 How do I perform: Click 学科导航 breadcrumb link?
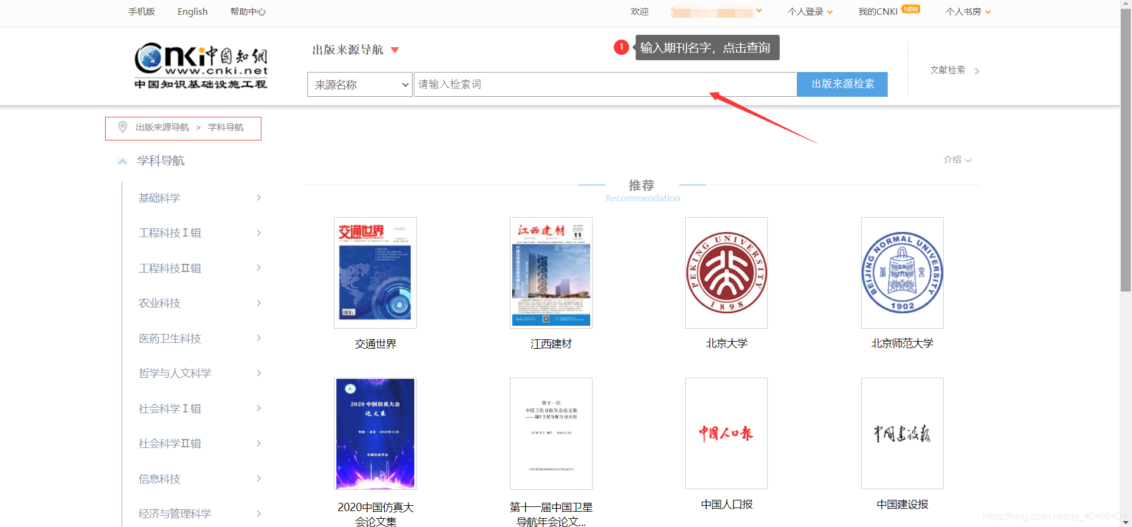click(225, 127)
